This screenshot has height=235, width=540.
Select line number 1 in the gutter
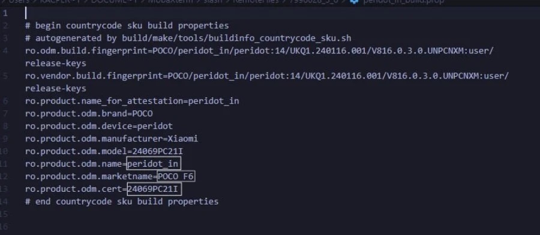click(x=5, y=13)
